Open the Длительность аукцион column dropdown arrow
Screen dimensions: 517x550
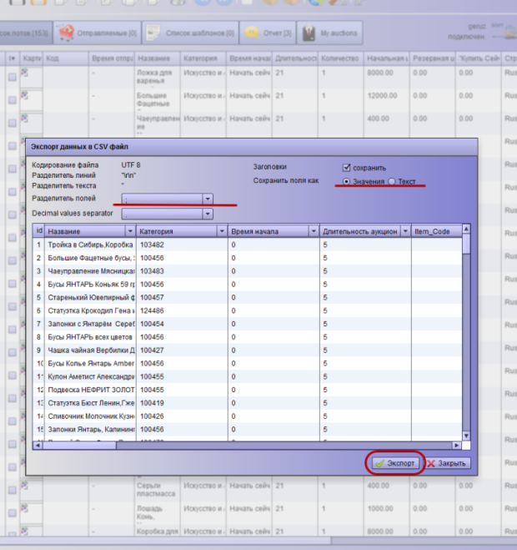pos(405,231)
